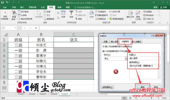The width and height of the screenshot is (170, 100).
Task: Click 分类汇总 (Subtotal)
Action: (x=149, y=19)
